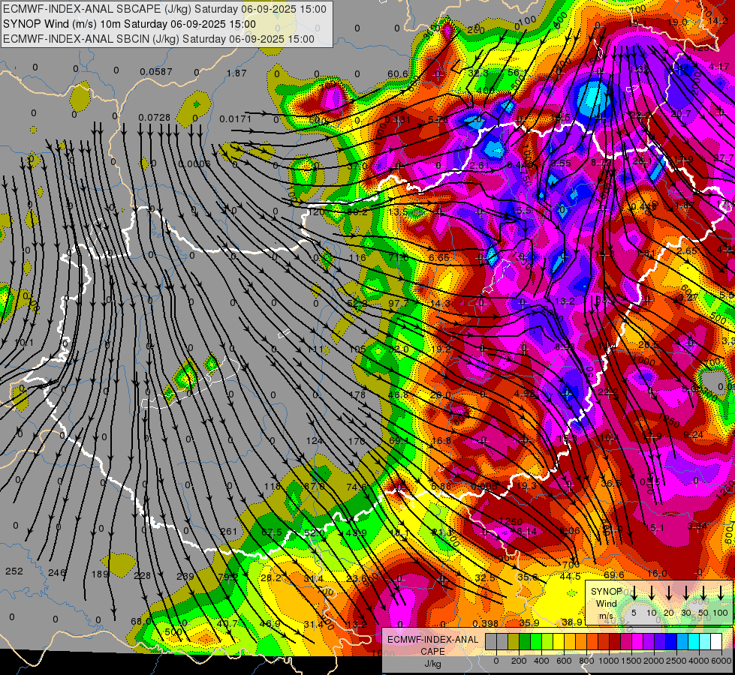
Task: Click the SBCAPE title line in header box
Action: pyautogui.click(x=164, y=9)
